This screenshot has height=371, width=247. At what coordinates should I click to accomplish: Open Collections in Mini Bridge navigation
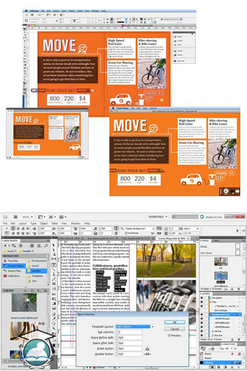13,276
